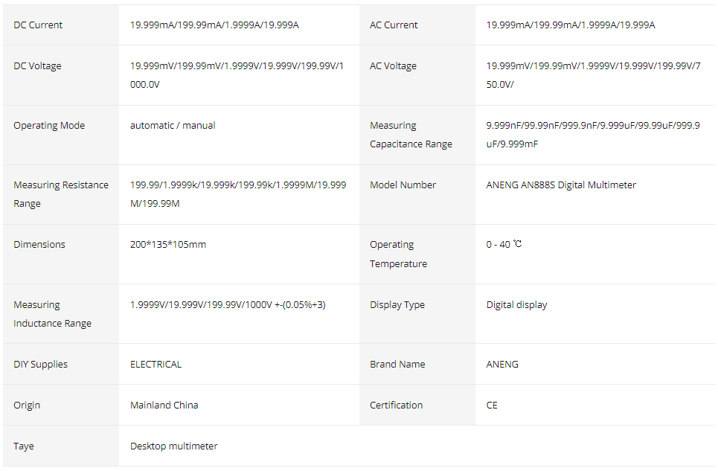The width and height of the screenshot is (718, 471).
Task: Select the AC Current range values
Action: pos(571,25)
